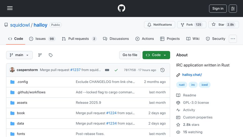Image resolution: width=243 pixels, height=137 pixels.
Task: View branches via branch icon
Action: point(40,55)
